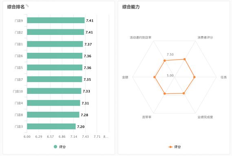The height and width of the screenshot is (156, 232).
Task: Click the 连带率 radar data point
Action: click(x=165, y=93)
